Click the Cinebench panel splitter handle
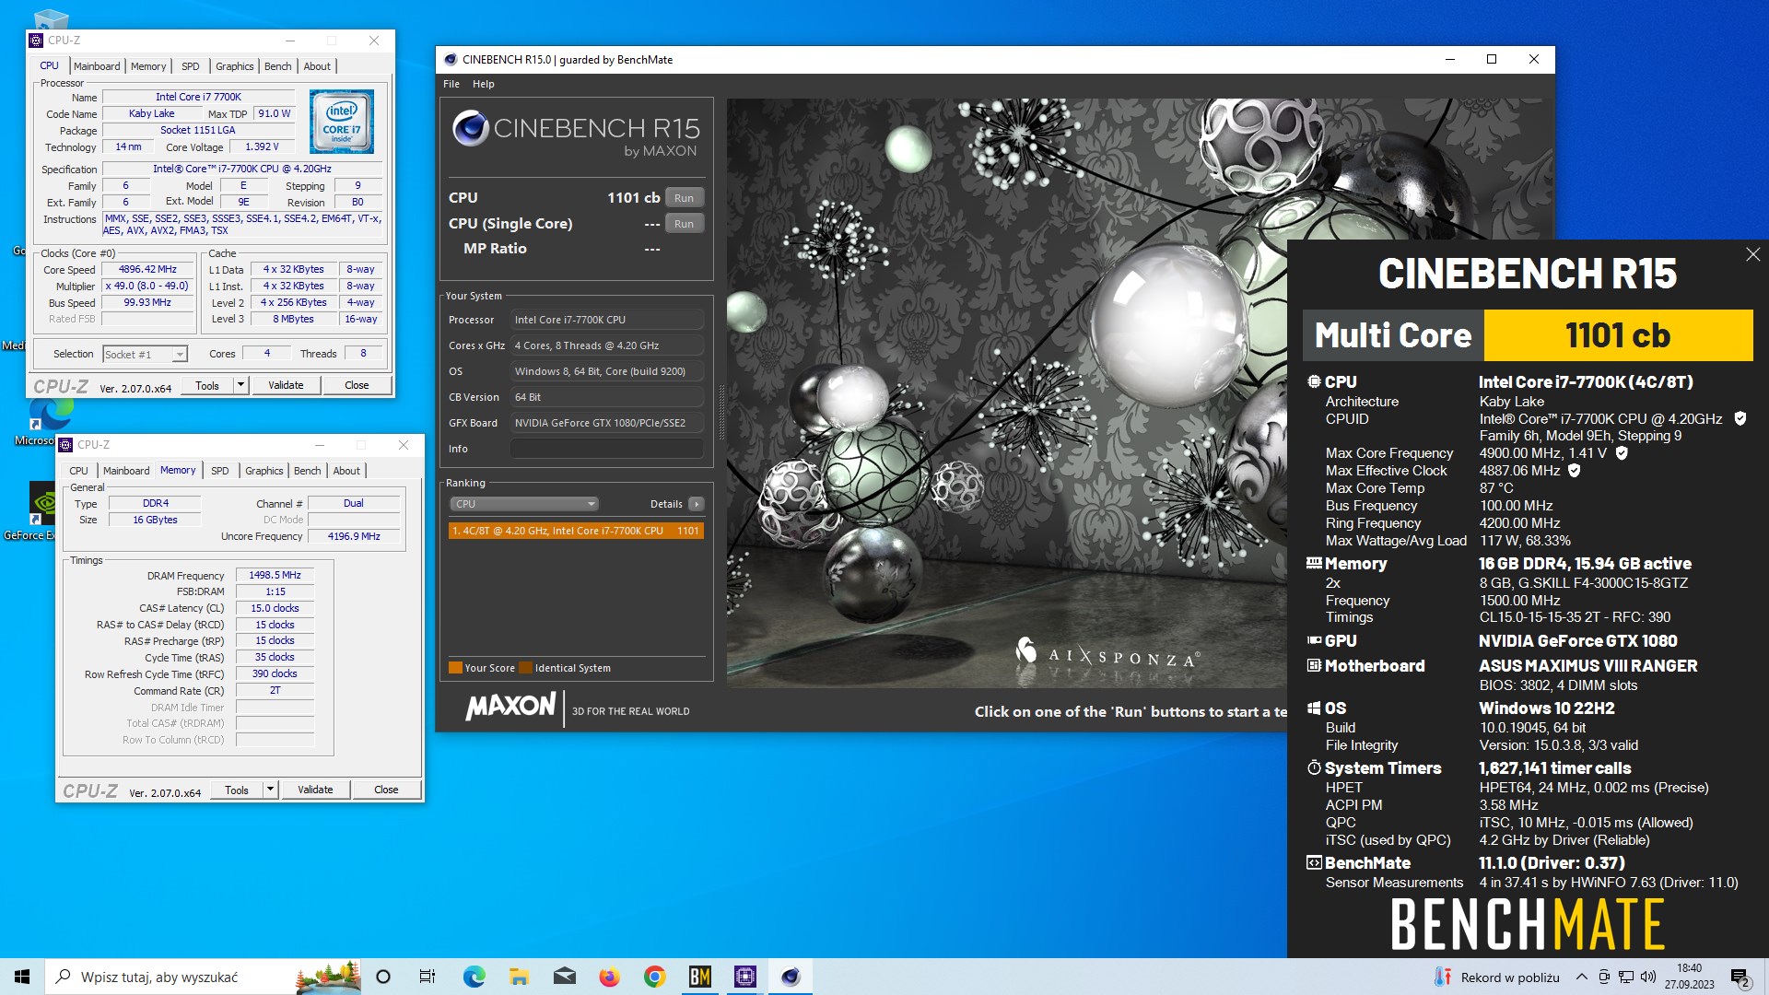1769x995 pixels. (x=721, y=412)
